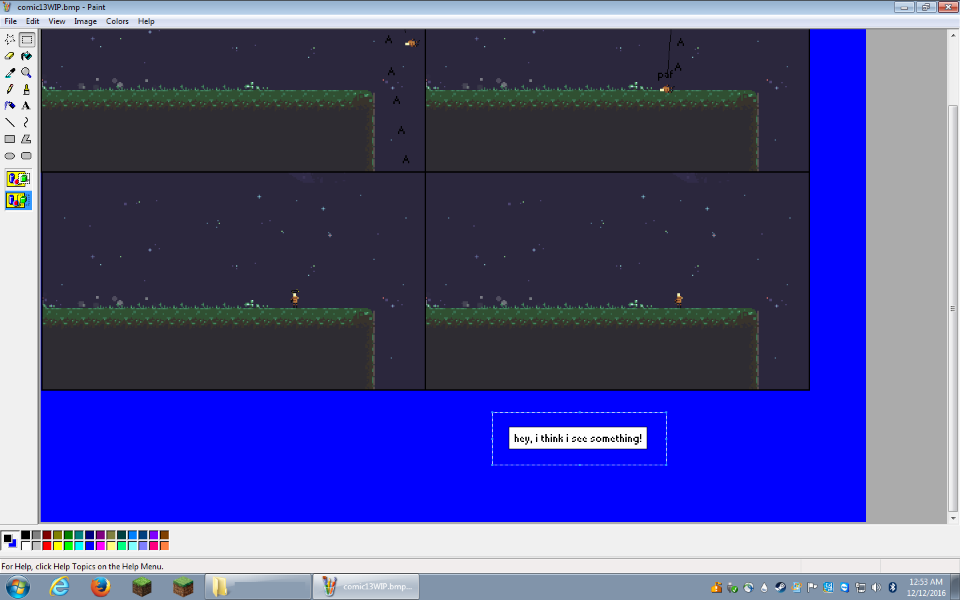Image resolution: width=960 pixels, height=600 pixels.
Task: Click the foreground/background color indicator box
Action: tap(9, 540)
